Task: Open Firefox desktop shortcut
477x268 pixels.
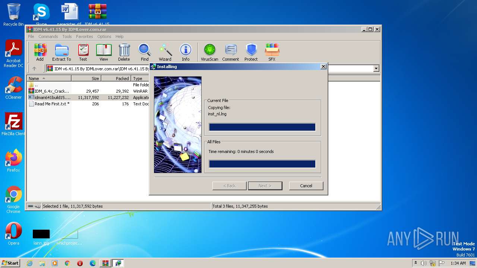Action: click(13, 161)
